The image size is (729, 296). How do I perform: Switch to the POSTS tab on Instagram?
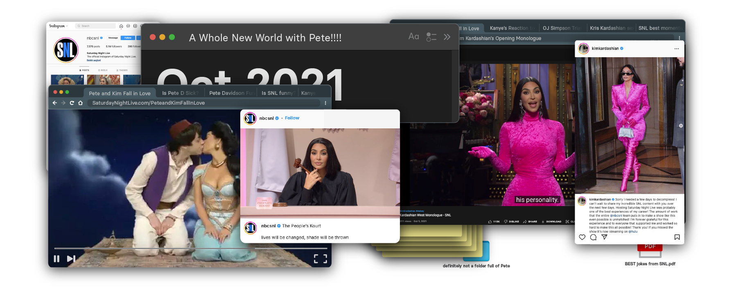pos(84,70)
